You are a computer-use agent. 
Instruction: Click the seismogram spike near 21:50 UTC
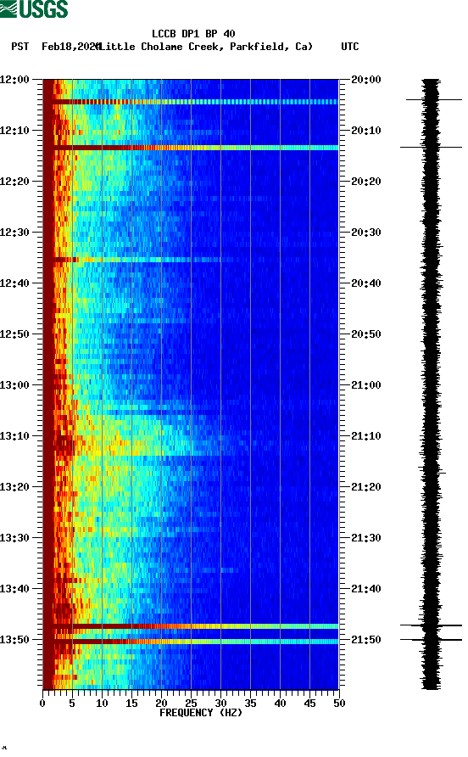(x=431, y=640)
